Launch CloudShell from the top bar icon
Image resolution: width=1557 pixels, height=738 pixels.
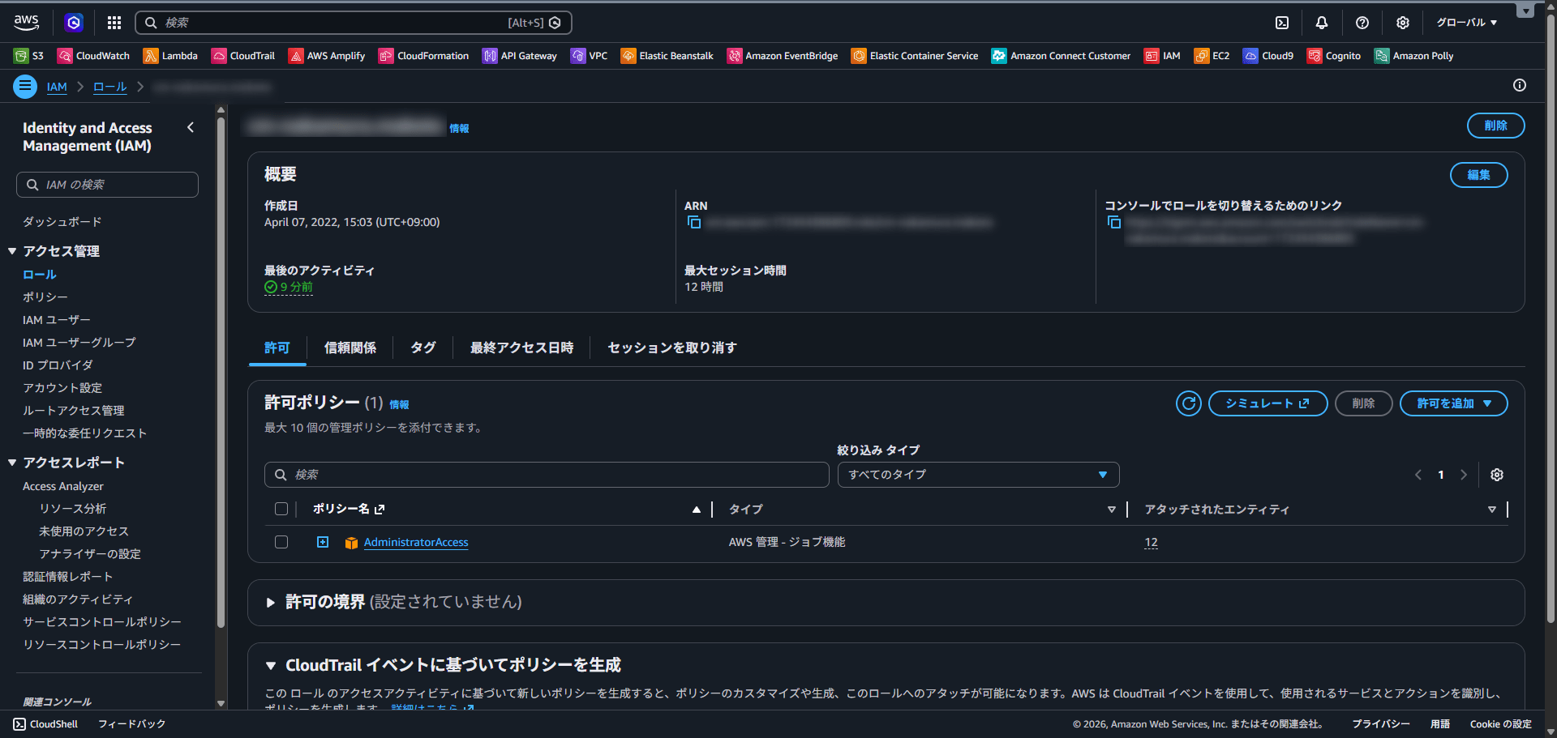[x=1282, y=23]
